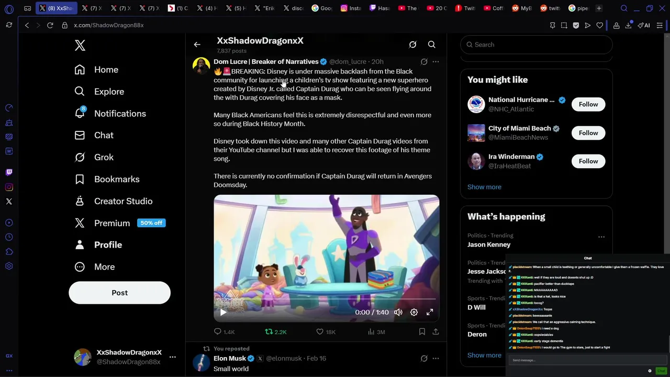This screenshot has height=377, width=670.
Task: Click the search magnifier in the profile header
Action: (432, 45)
